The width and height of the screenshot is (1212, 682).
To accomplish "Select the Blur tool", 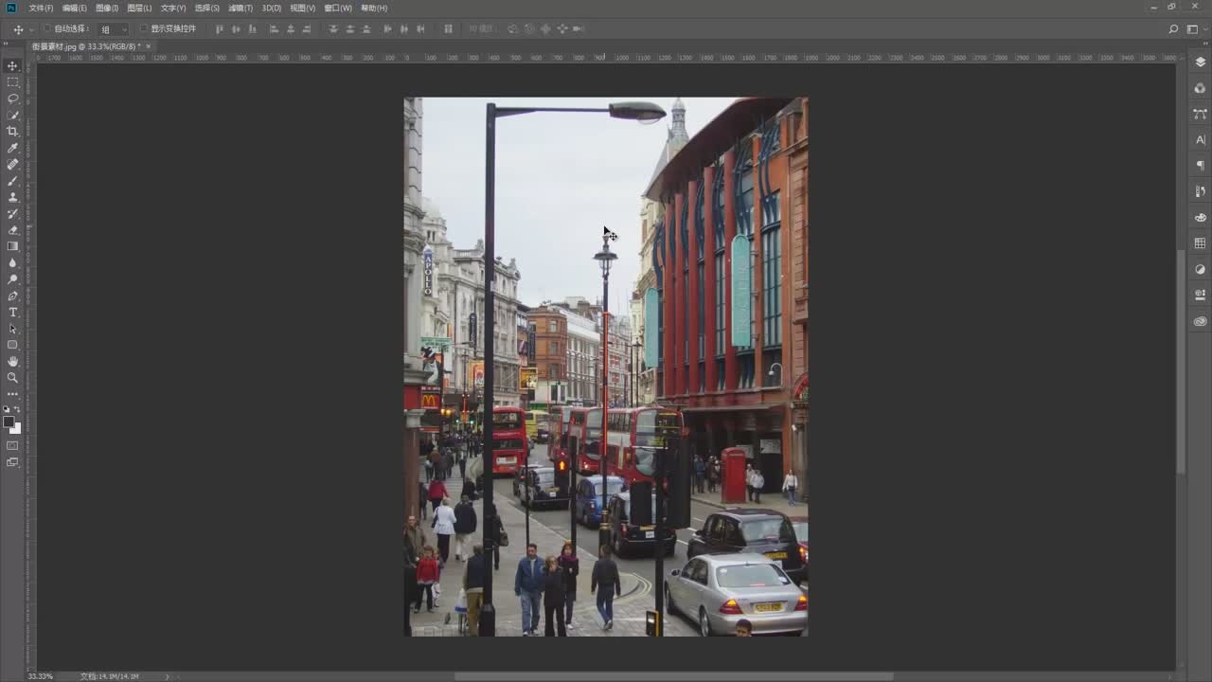I will coord(12,262).
